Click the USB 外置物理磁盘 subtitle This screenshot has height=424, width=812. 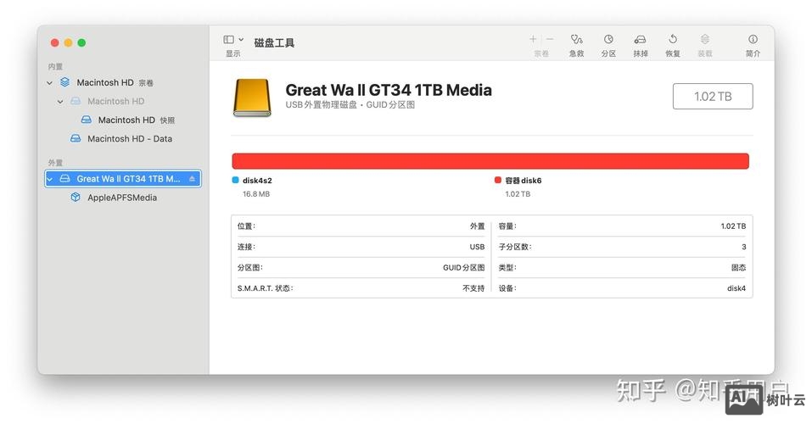pyautogui.click(x=350, y=105)
